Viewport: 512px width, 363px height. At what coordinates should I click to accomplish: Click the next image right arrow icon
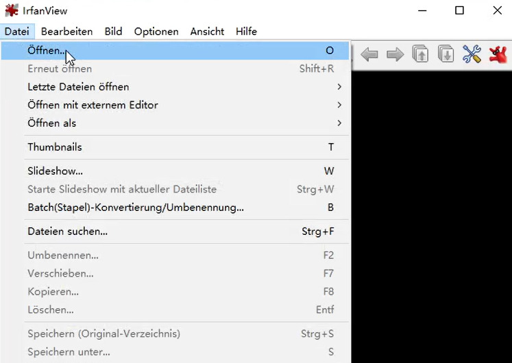(395, 54)
